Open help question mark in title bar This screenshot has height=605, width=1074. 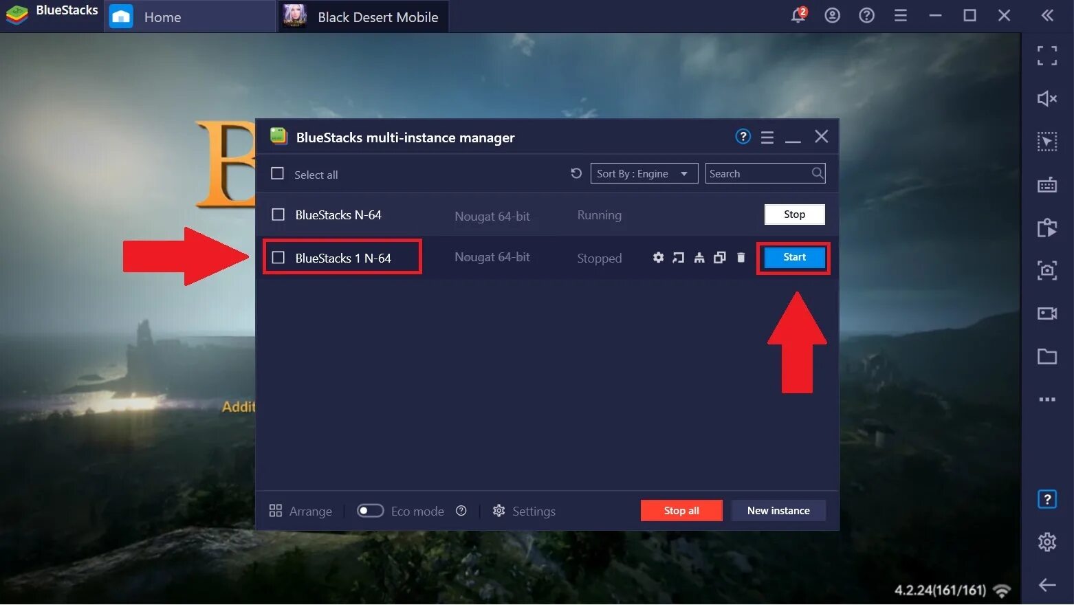tap(866, 15)
